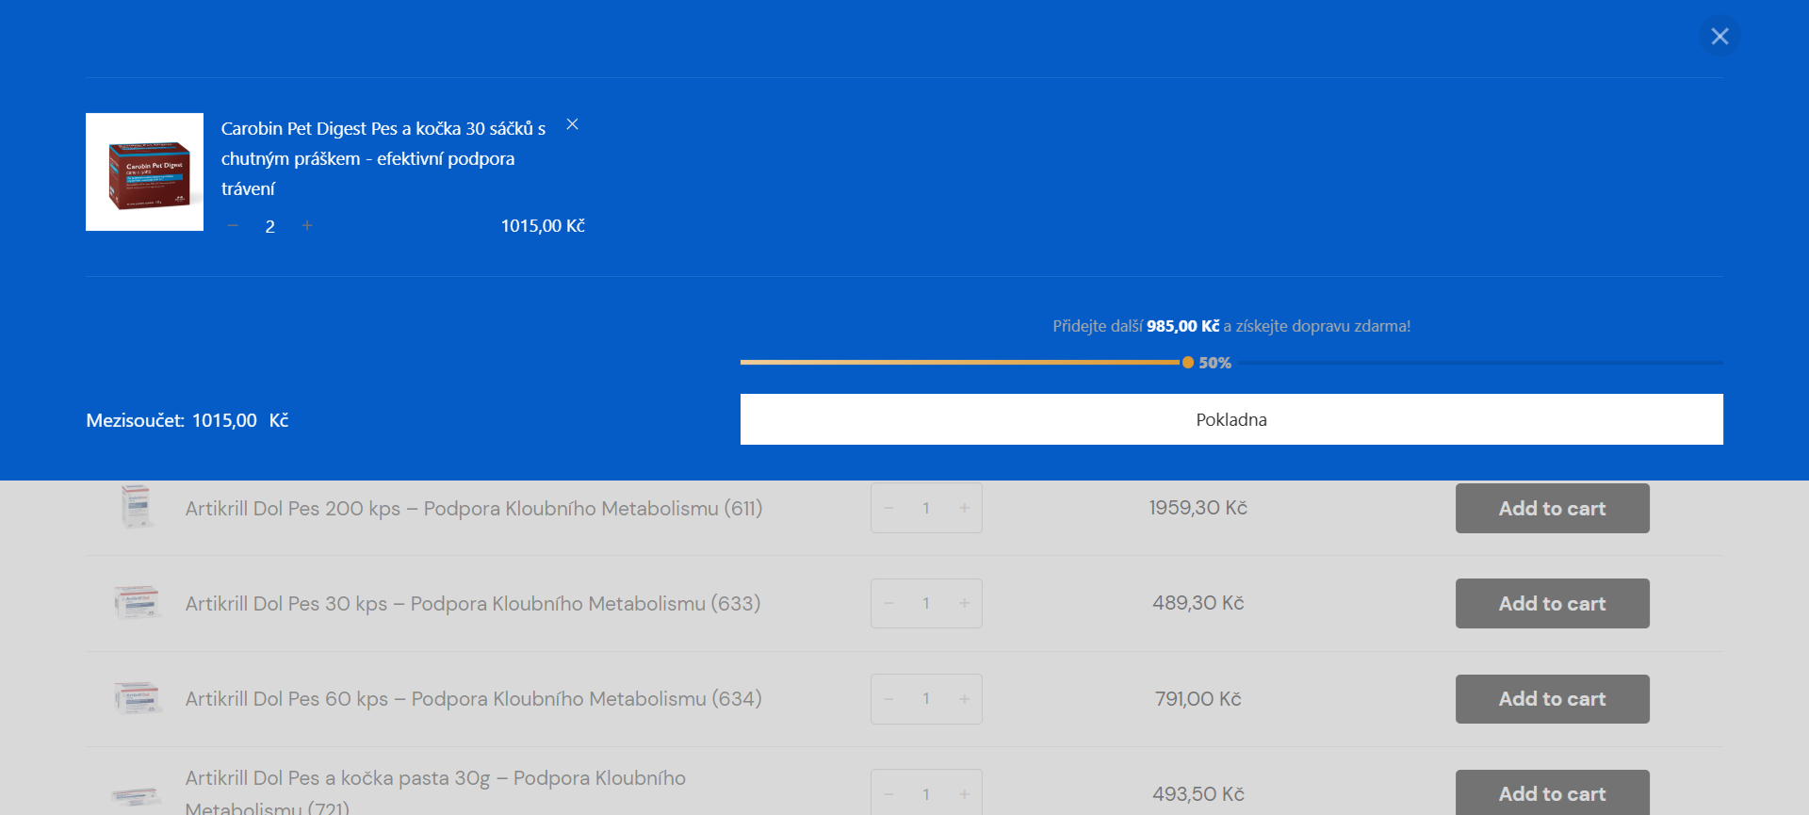Open Artikrill Dol pasta 30g product
The image size is (1809, 815).
[x=435, y=792]
